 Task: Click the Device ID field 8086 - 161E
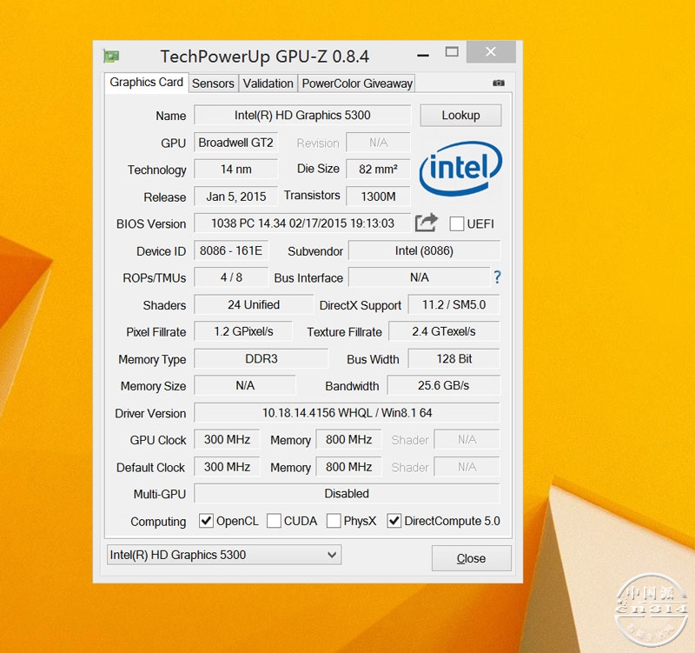pyautogui.click(x=231, y=250)
